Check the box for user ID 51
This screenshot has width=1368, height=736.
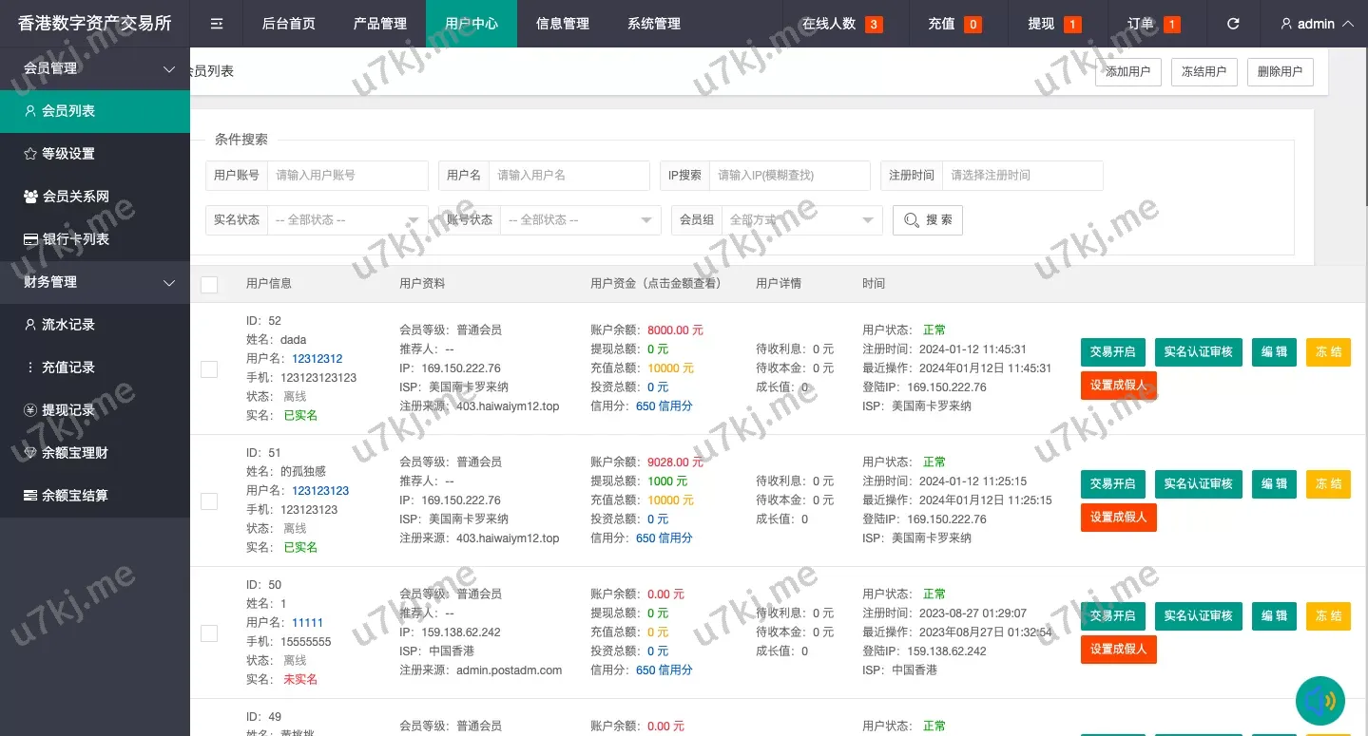(209, 500)
